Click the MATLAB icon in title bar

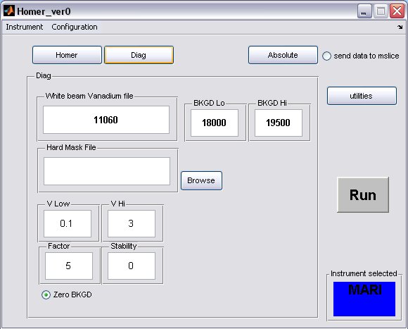[9, 11]
